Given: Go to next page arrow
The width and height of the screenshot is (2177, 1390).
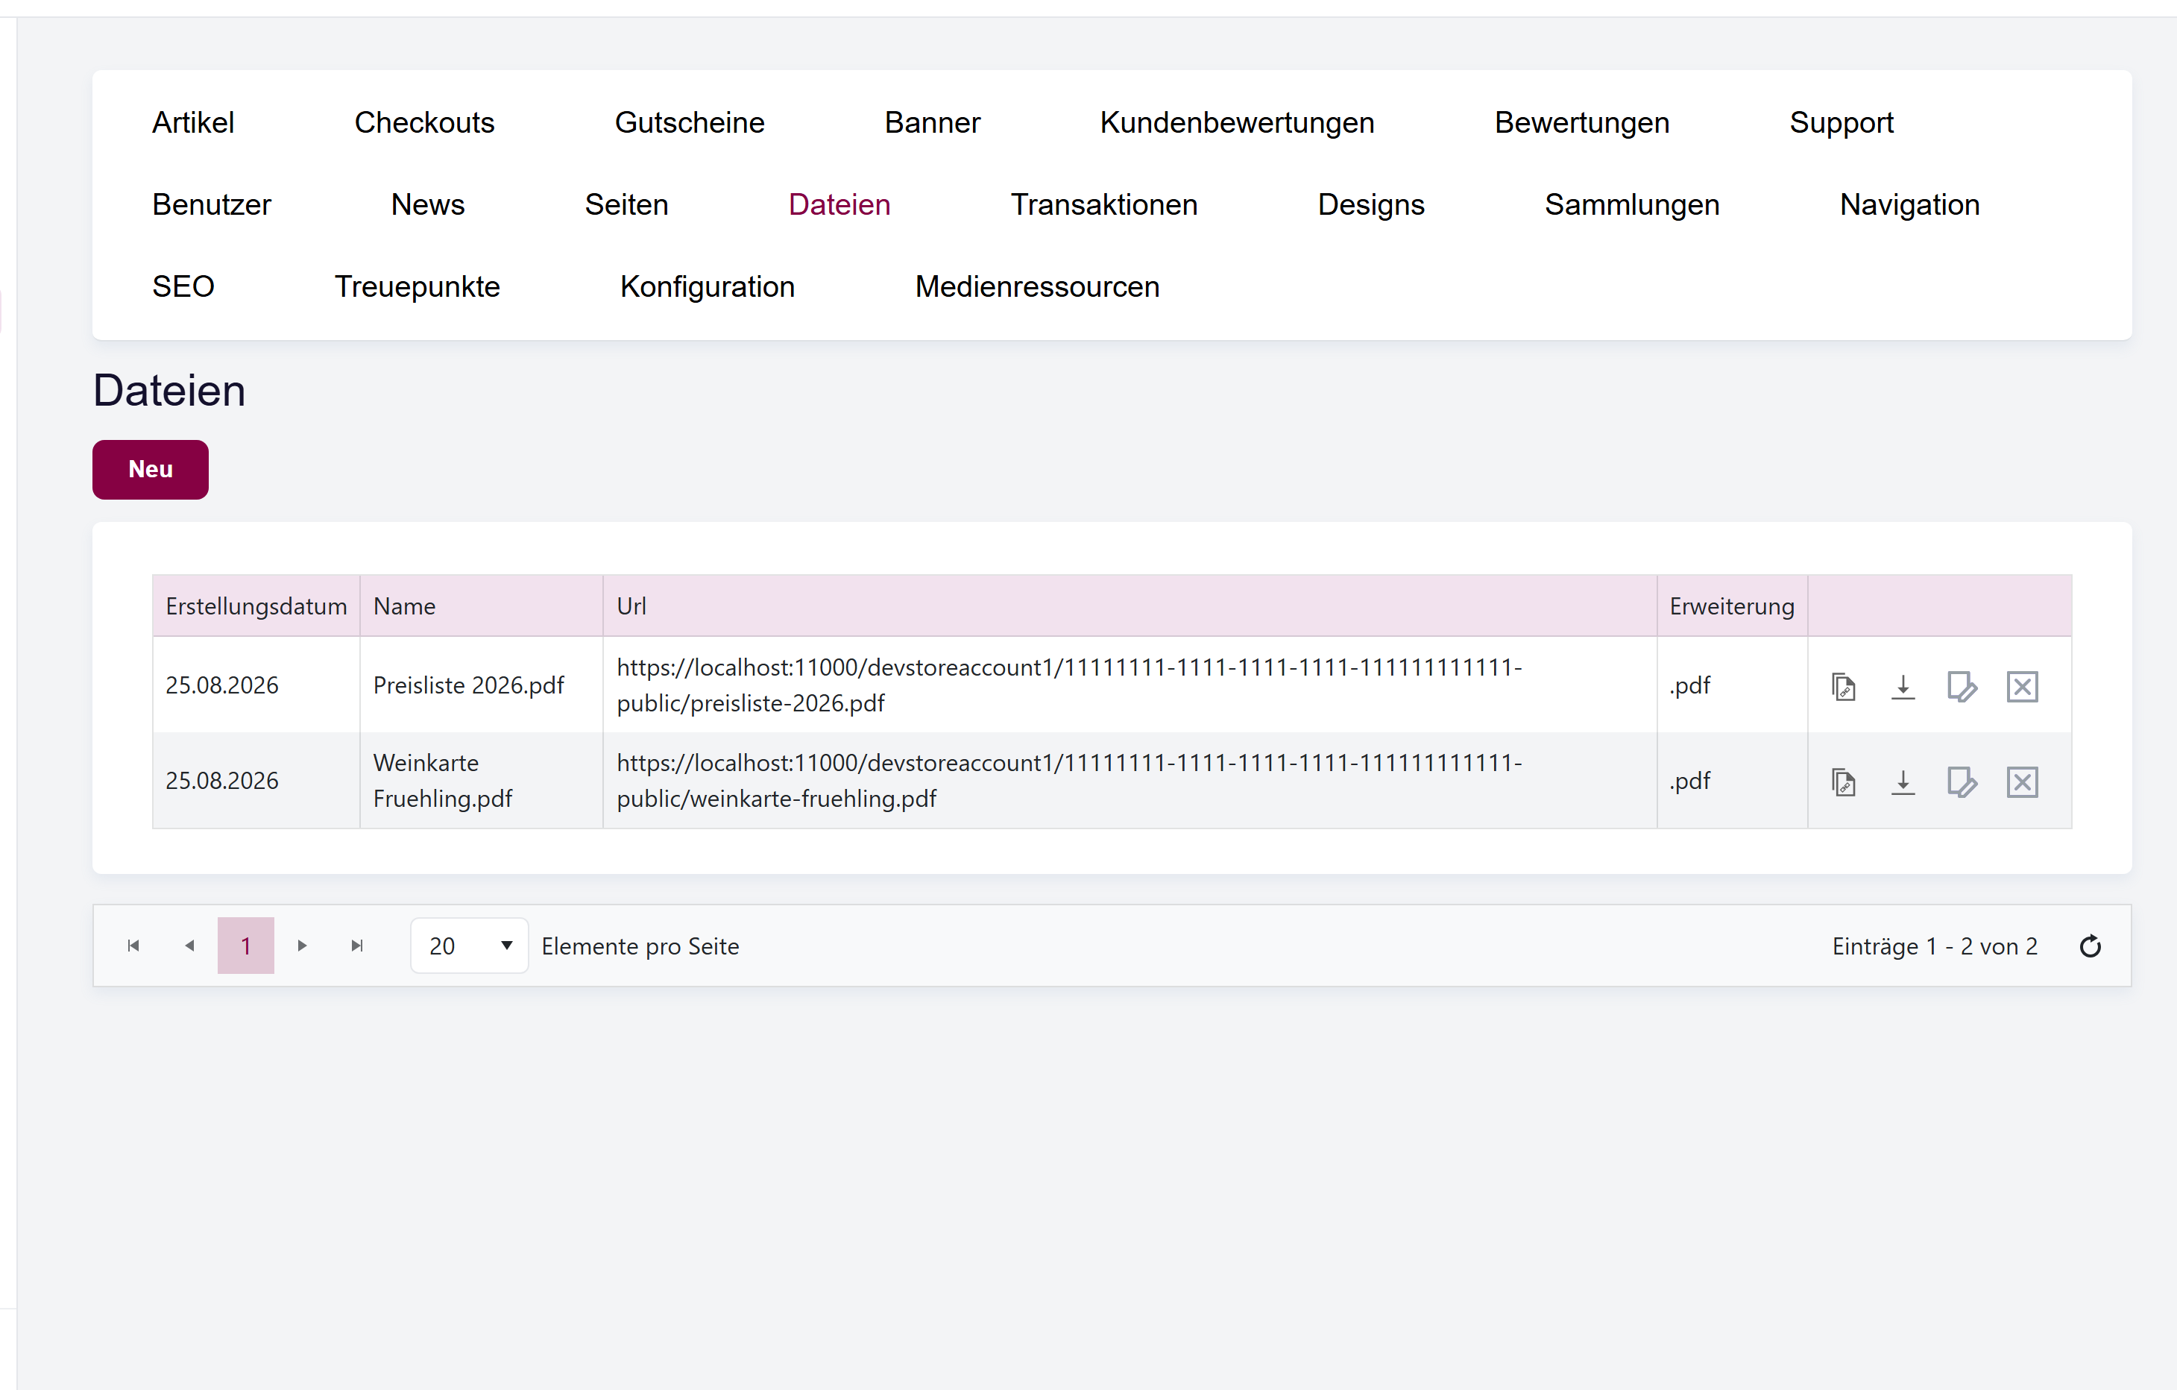Looking at the screenshot, I should point(302,945).
